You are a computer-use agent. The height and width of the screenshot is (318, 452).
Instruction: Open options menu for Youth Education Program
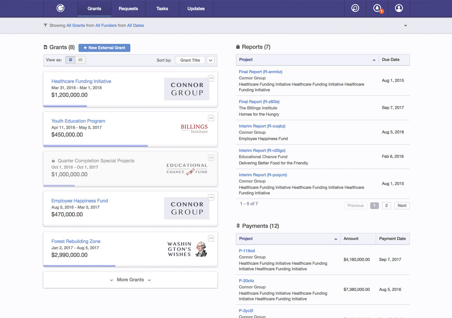[211, 118]
